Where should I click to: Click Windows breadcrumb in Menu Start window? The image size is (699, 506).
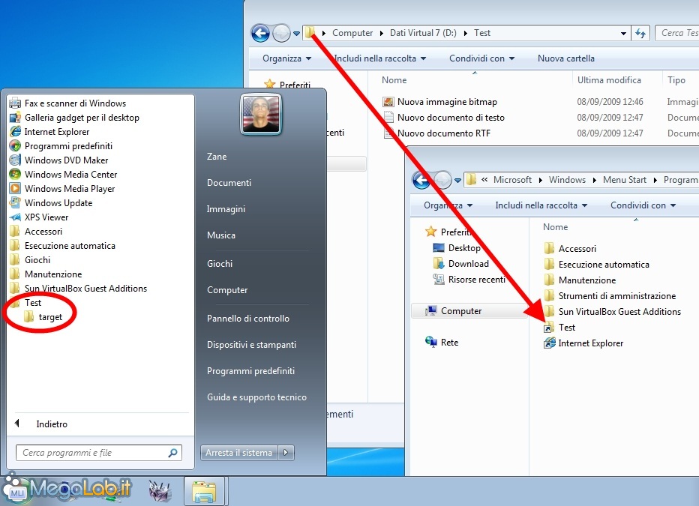567,180
